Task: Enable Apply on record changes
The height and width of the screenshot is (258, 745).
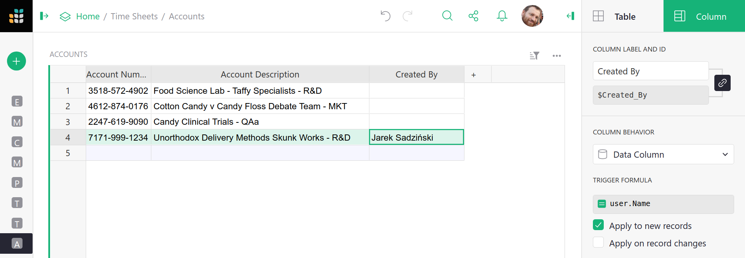Action: pos(598,243)
